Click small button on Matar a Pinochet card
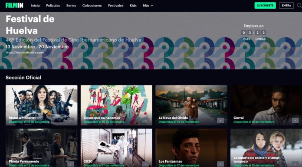302x167 pixels. [x=70, y=121]
